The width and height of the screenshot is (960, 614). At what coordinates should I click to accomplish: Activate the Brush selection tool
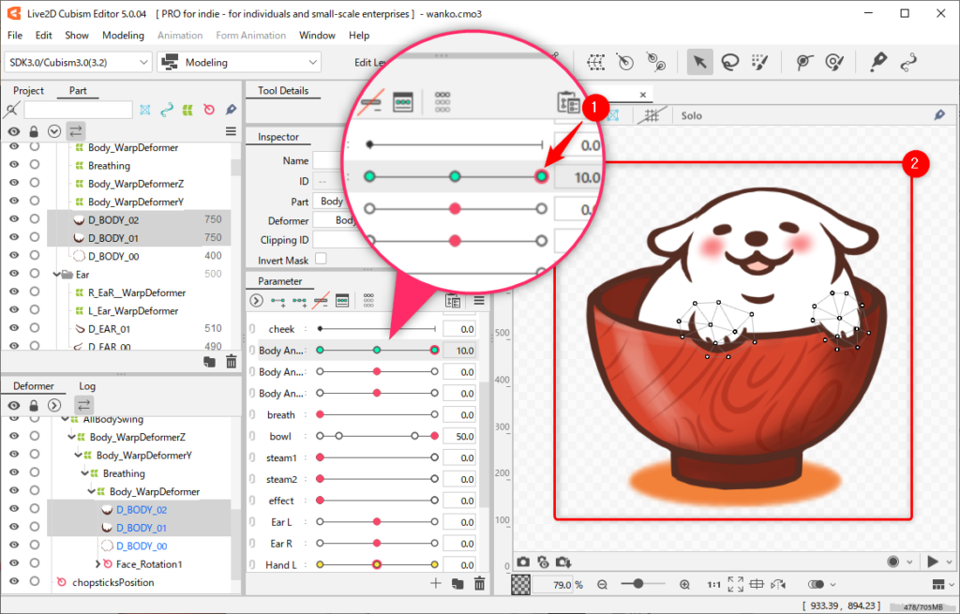pyautogui.click(x=760, y=63)
